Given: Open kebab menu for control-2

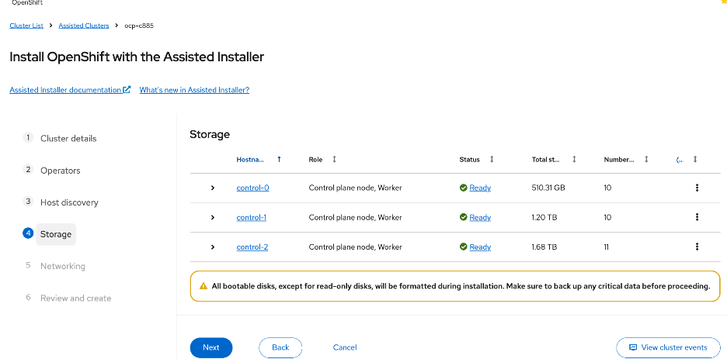Looking at the screenshot, I should [697, 247].
